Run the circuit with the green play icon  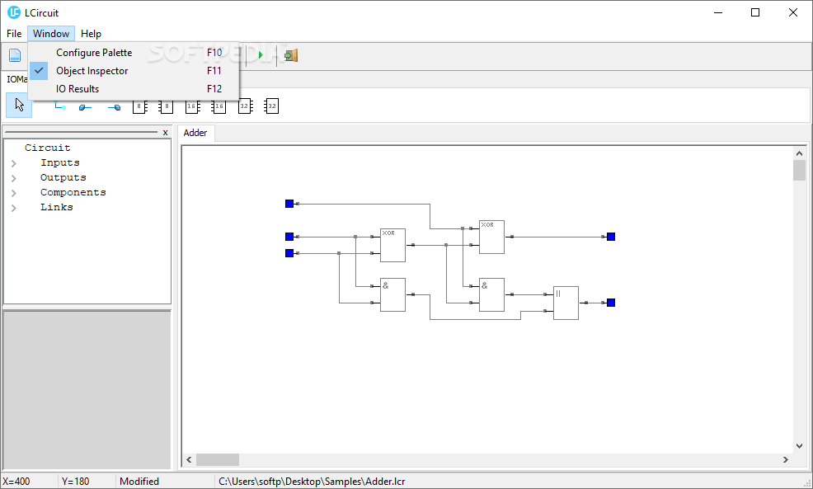[261, 55]
